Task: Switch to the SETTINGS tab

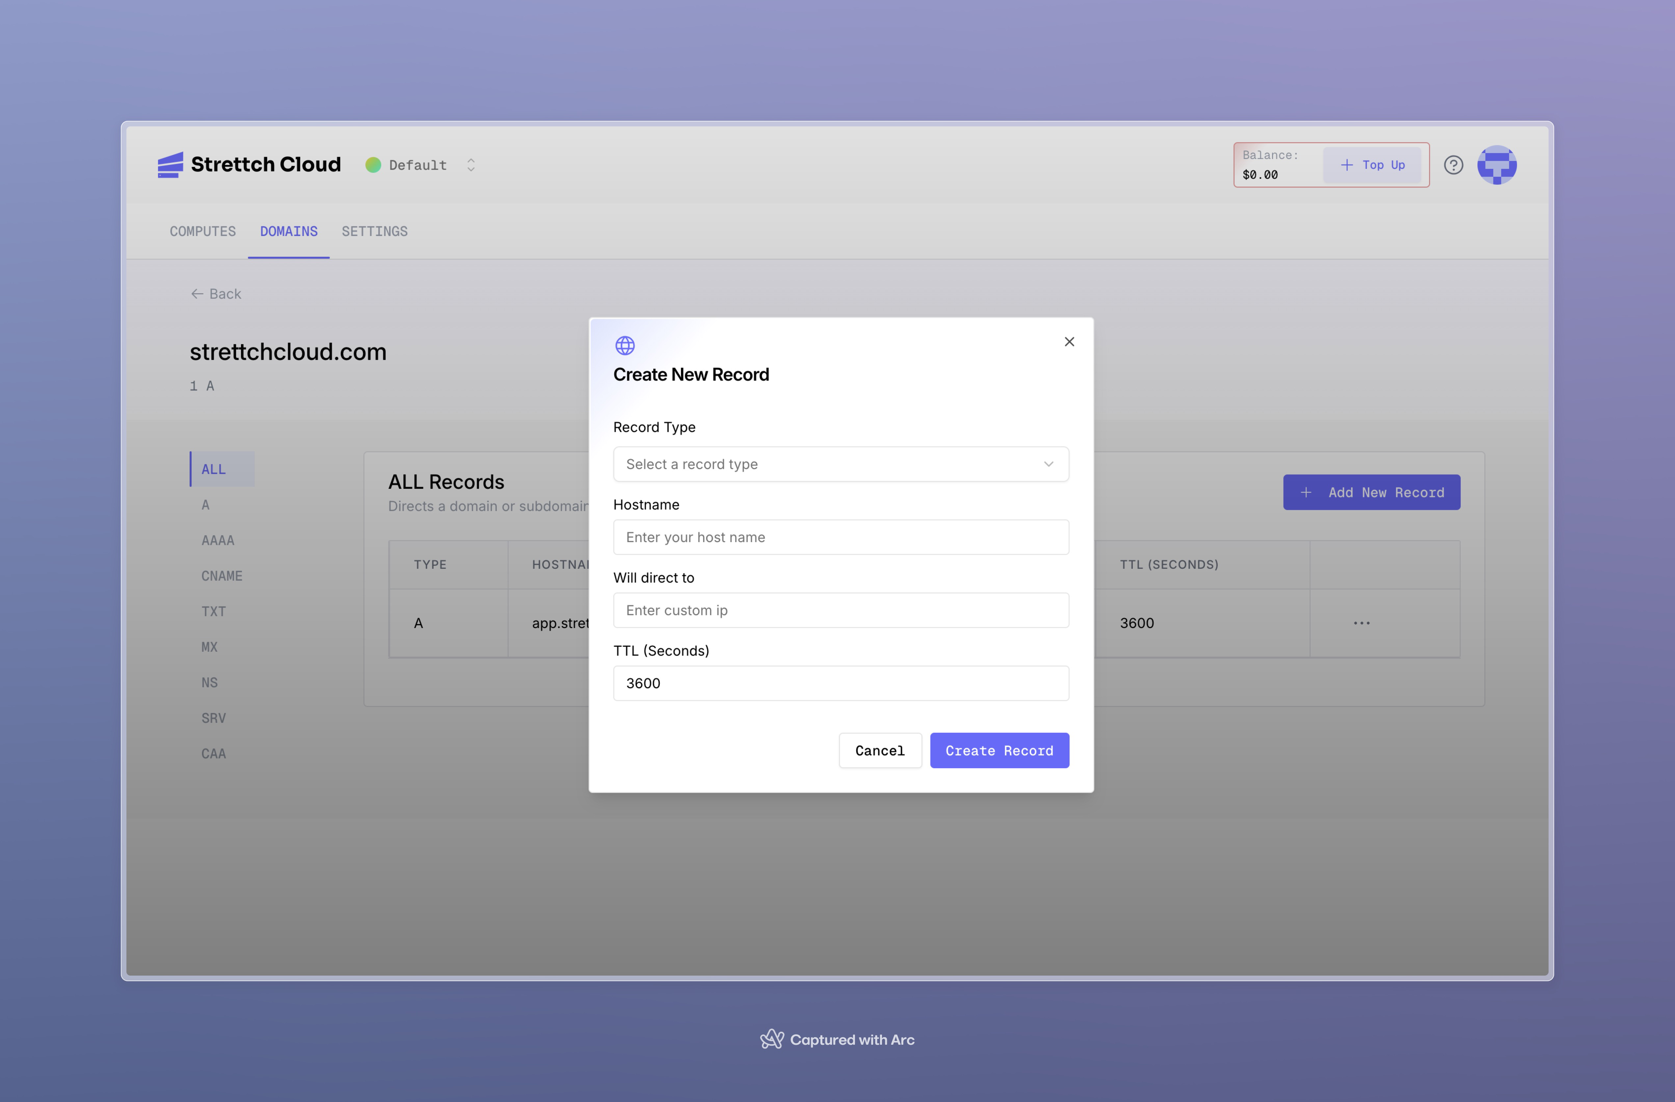Action: 374,231
